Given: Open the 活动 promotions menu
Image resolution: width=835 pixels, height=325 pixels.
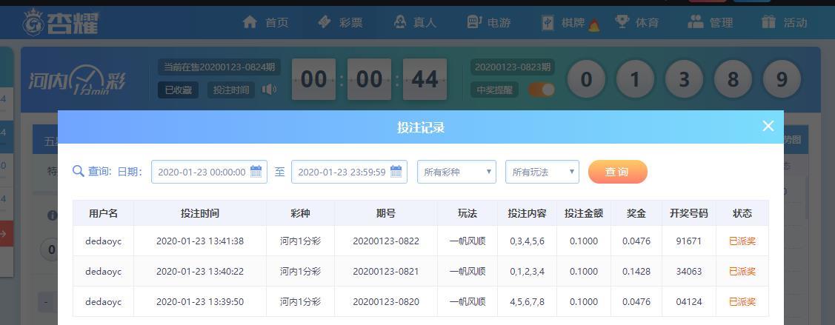Looking at the screenshot, I should click(x=785, y=22).
